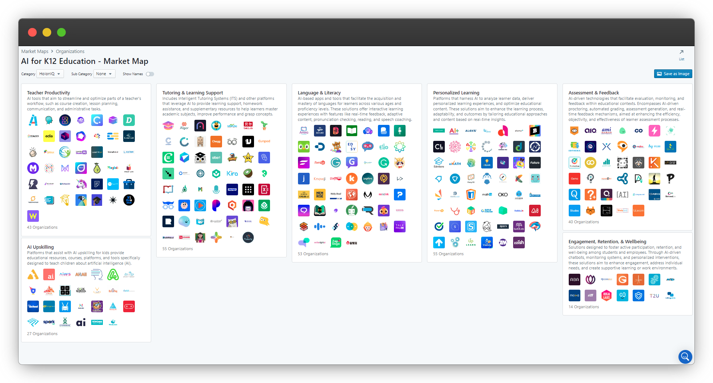The image size is (713, 383).
Task: Select the Assessment & Feedback heading
Action: click(593, 93)
